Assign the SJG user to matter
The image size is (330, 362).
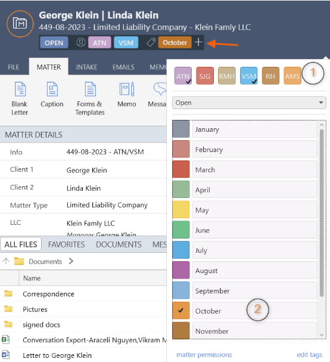(x=205, y=76)
